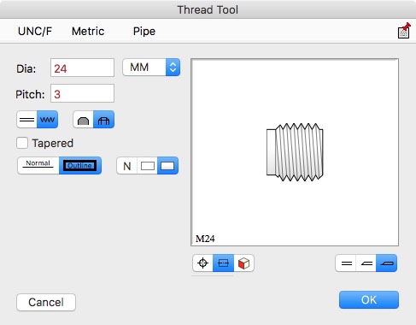The width and height of the screenshot is (416, 325).
Task: Open the Pipe thread menu
Action: tap(144, 31)
